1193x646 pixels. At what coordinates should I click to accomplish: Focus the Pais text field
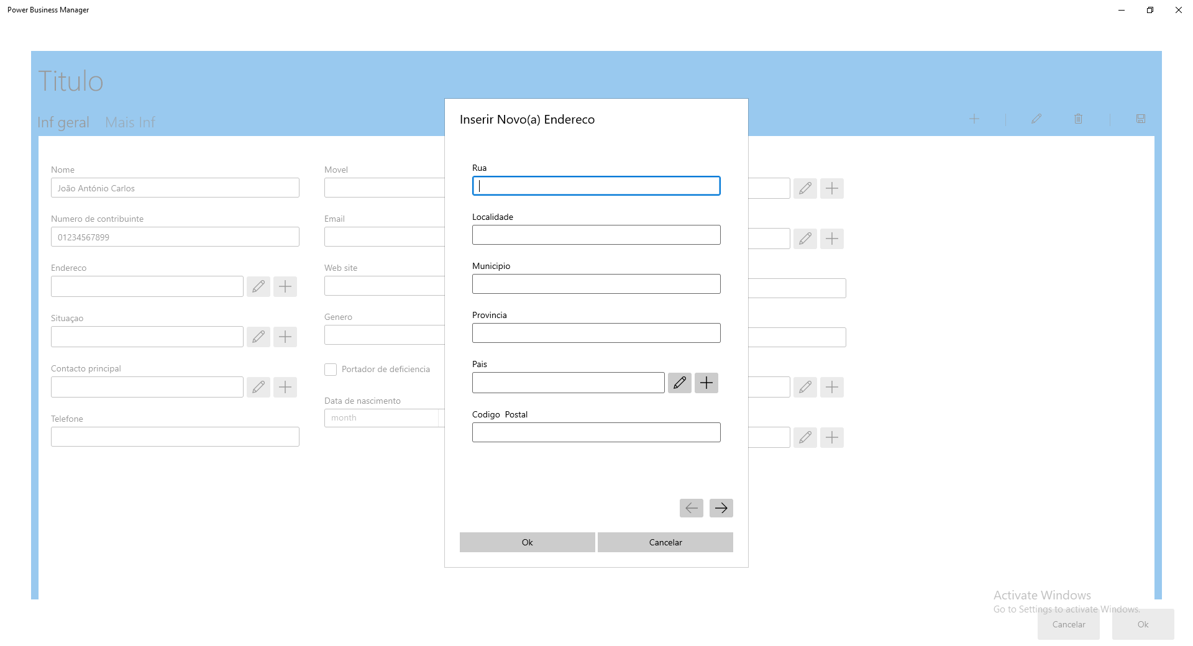coord(569,383)
